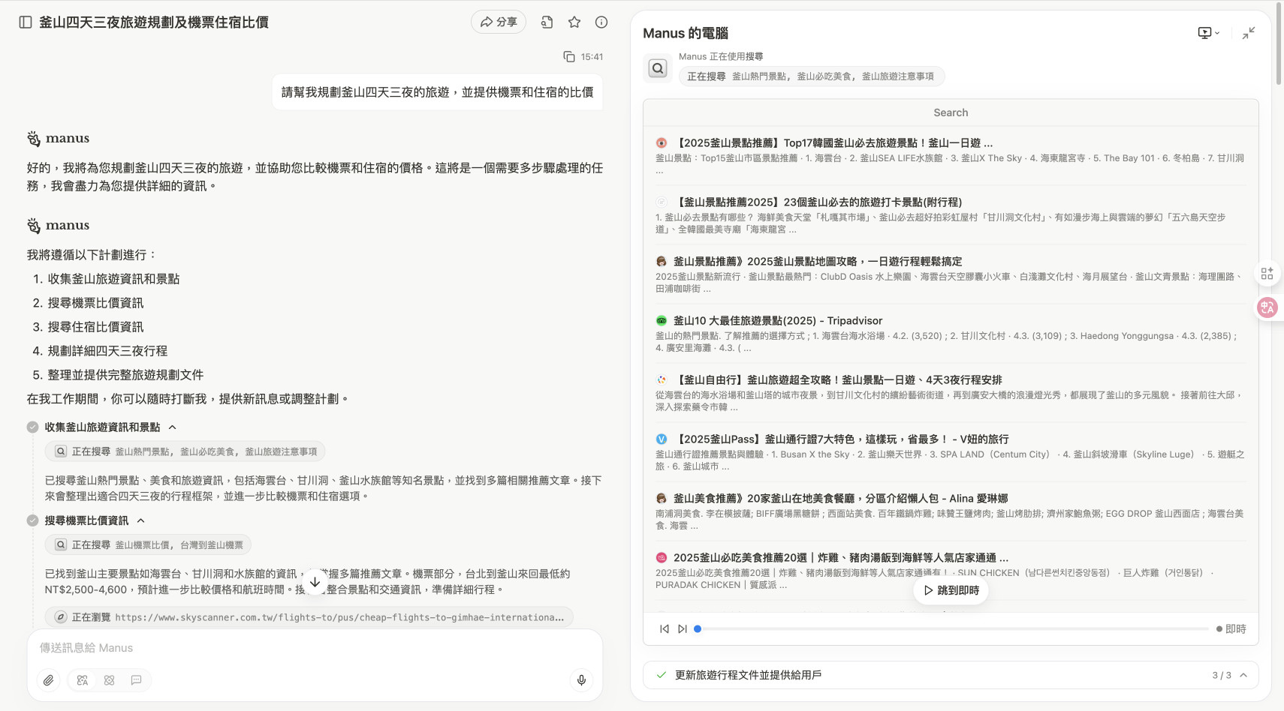
Task: Click plan item 搜尋住宿比價資訊
Action: (95, 327)
